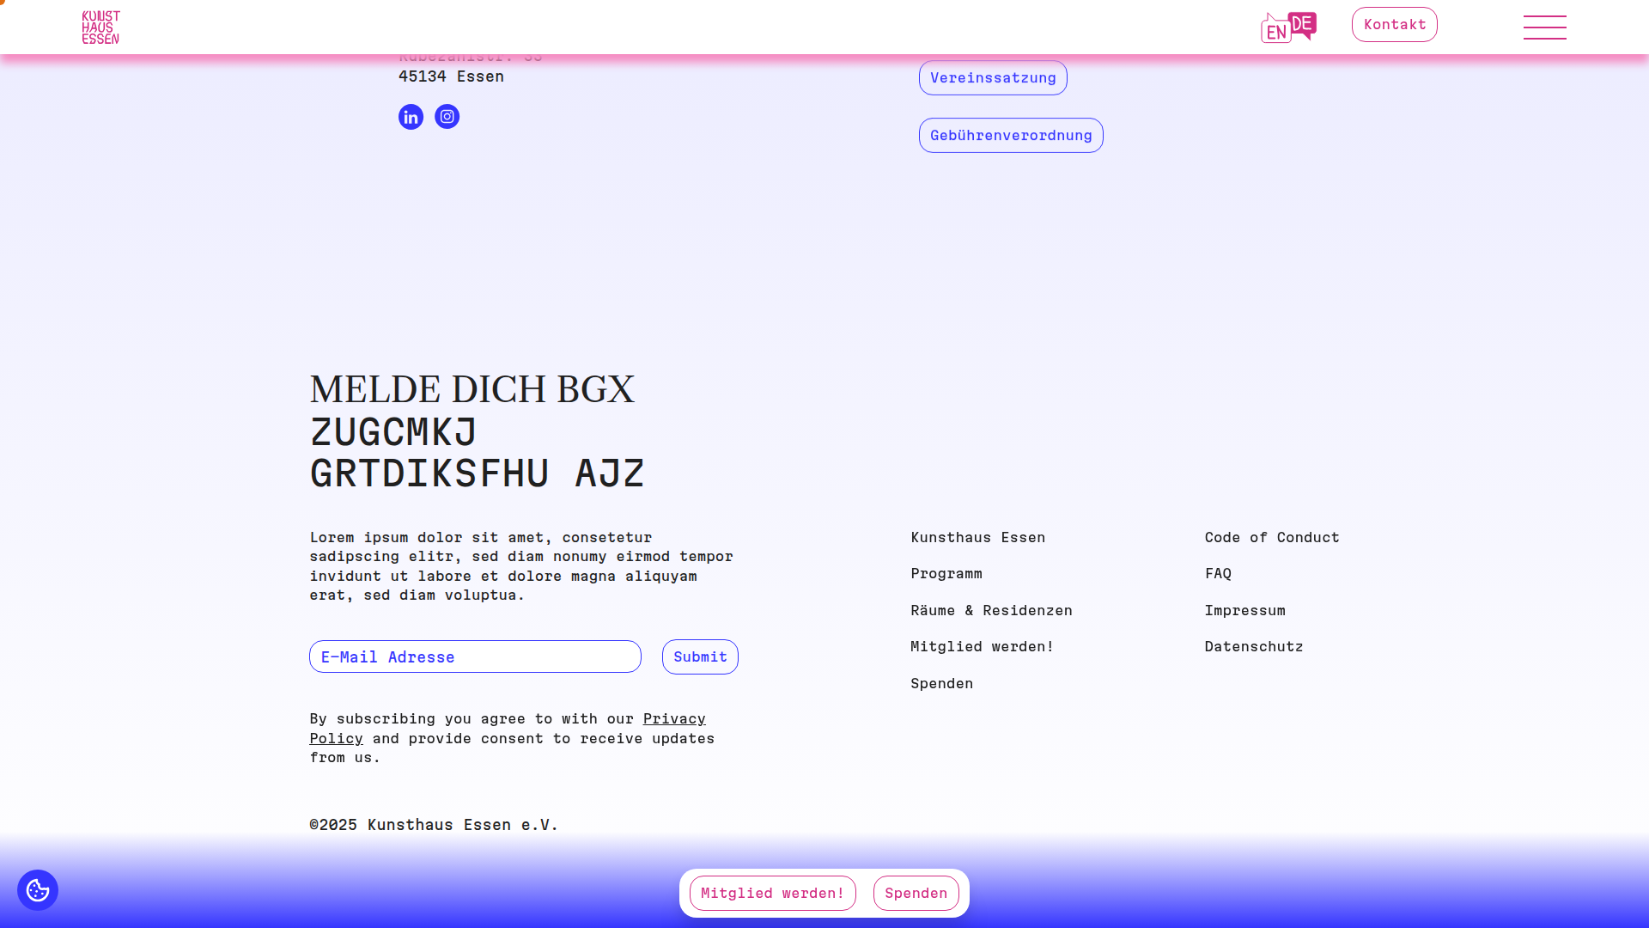Open the Programm page
1649x928 pixels.
[946, 573]
